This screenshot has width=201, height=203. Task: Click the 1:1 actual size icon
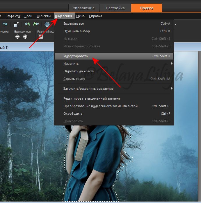tap(41, 37)
